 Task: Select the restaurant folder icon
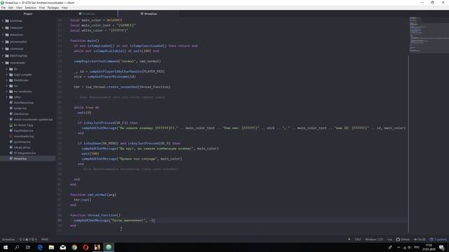click(x=7, y=28)
